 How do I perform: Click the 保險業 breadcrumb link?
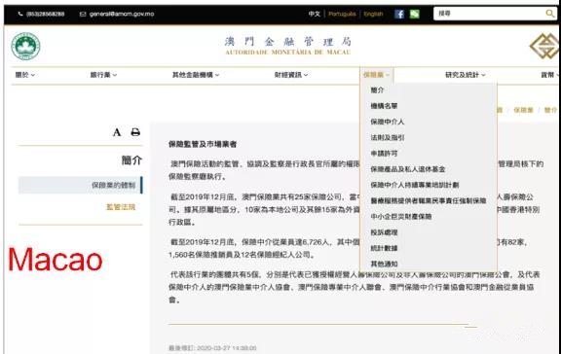click(x=523, y=110)
